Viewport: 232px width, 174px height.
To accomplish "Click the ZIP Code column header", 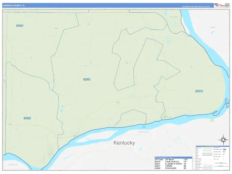I will pos(159,159).
